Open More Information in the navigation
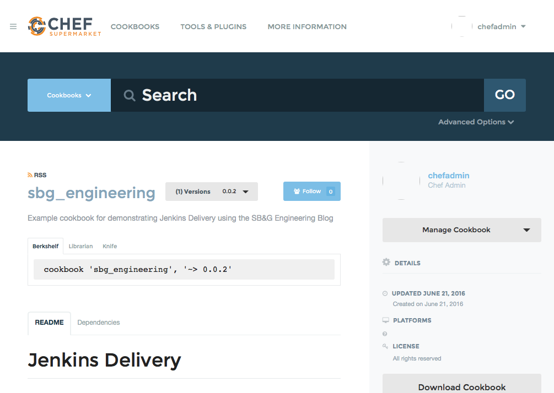 pyautogui.click(x=307, y=27)
